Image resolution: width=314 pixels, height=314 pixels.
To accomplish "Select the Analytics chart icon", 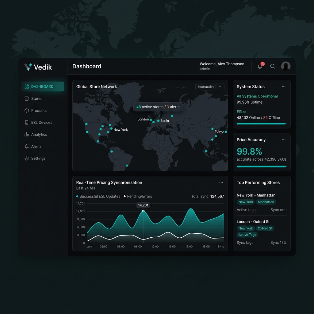I will click(x=26, y=134).
